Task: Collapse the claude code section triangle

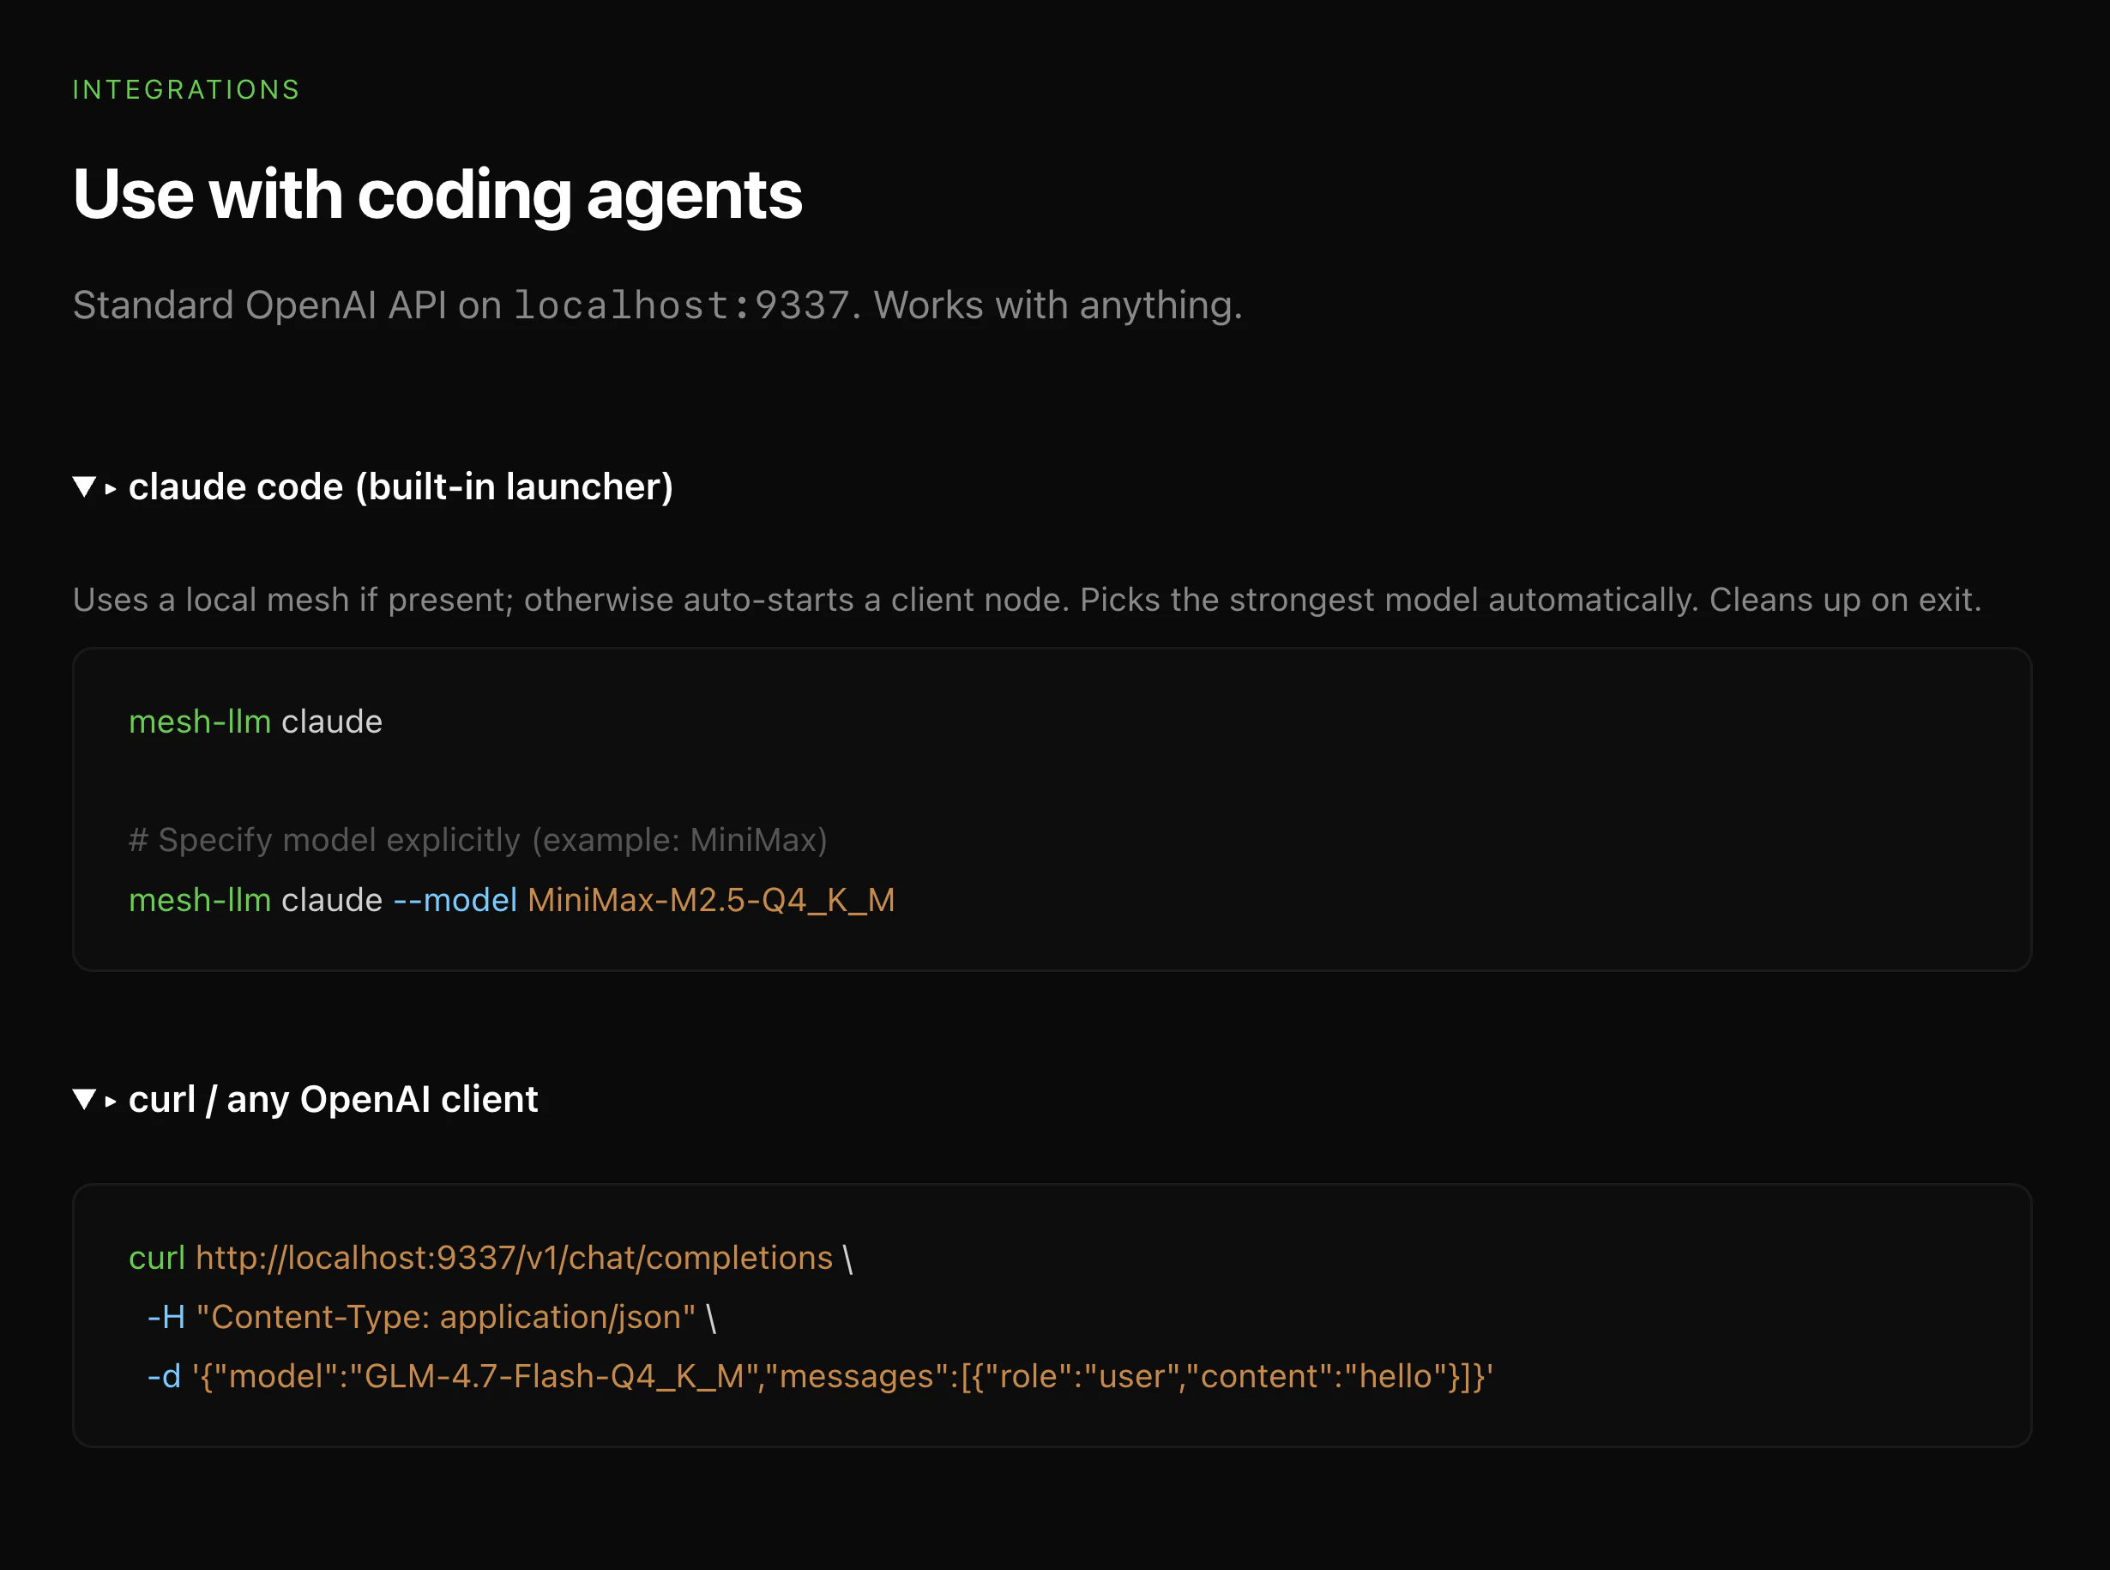Action: click(x=86, y=487)
